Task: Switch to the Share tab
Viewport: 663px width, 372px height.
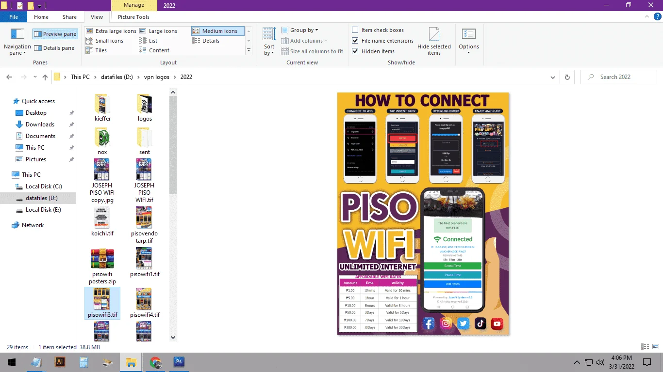Action: (x=69, y=17)
